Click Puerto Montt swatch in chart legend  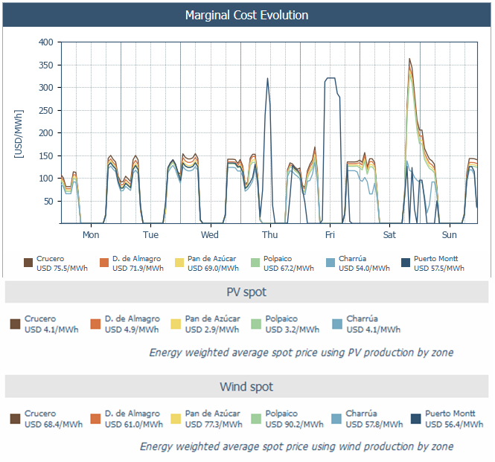tap(406, 263)
